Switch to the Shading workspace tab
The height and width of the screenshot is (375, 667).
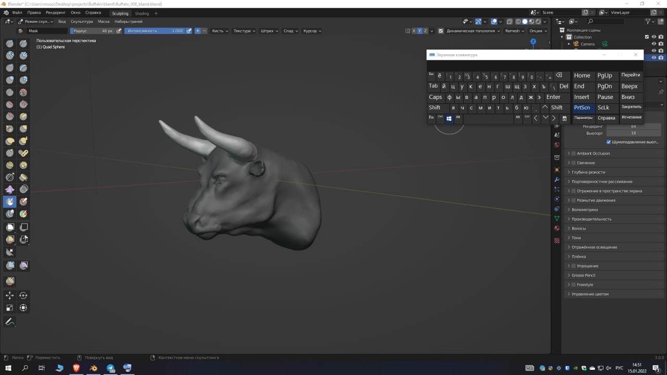click(x=142, y=13)
